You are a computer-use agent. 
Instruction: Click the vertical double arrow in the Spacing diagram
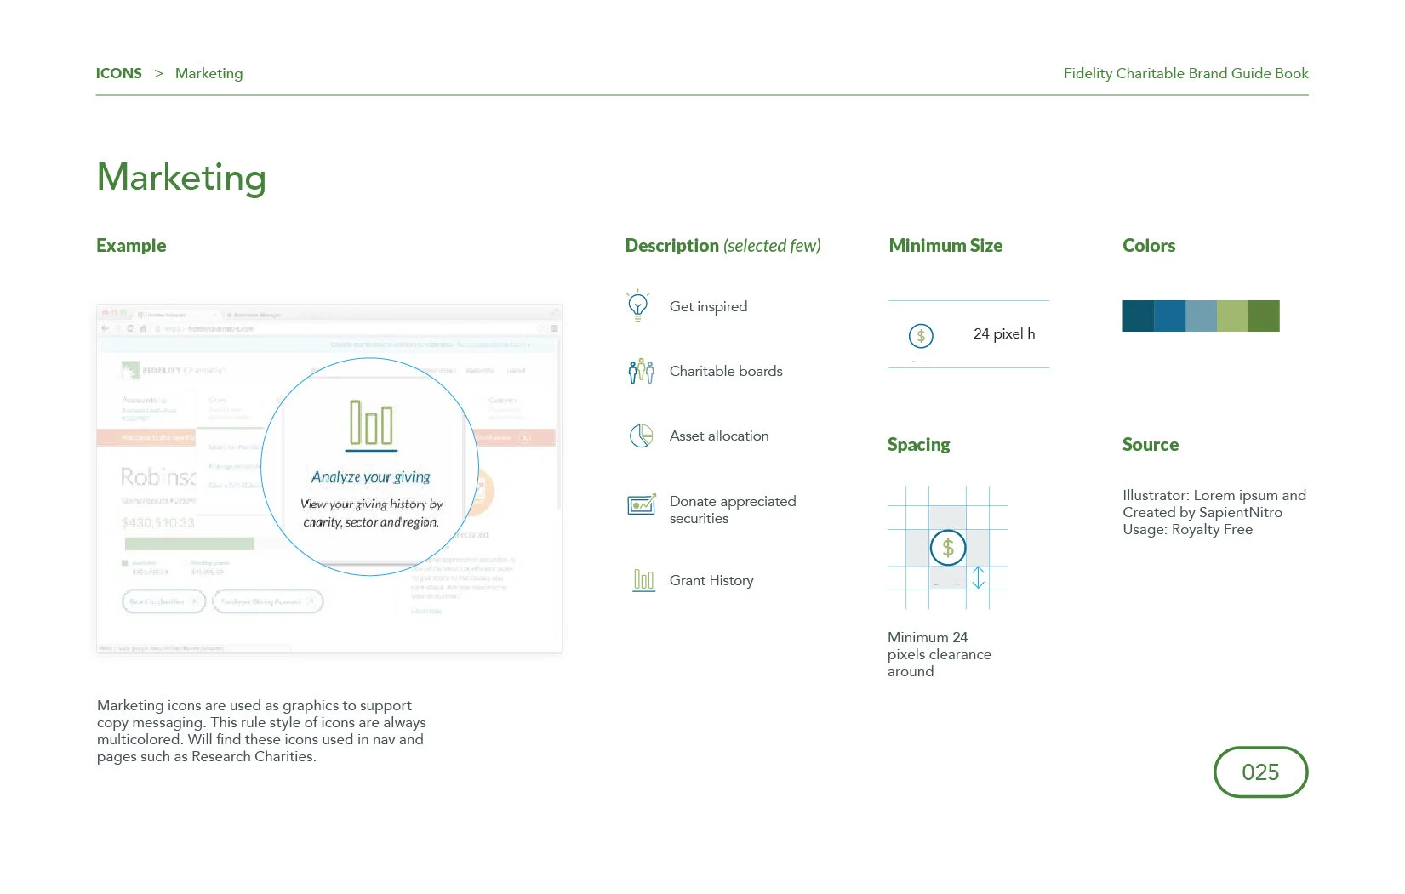tap(979, 578)
